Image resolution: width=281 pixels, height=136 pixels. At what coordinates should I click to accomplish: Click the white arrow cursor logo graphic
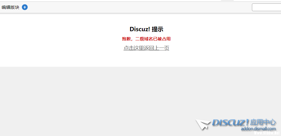pos(203,124)
